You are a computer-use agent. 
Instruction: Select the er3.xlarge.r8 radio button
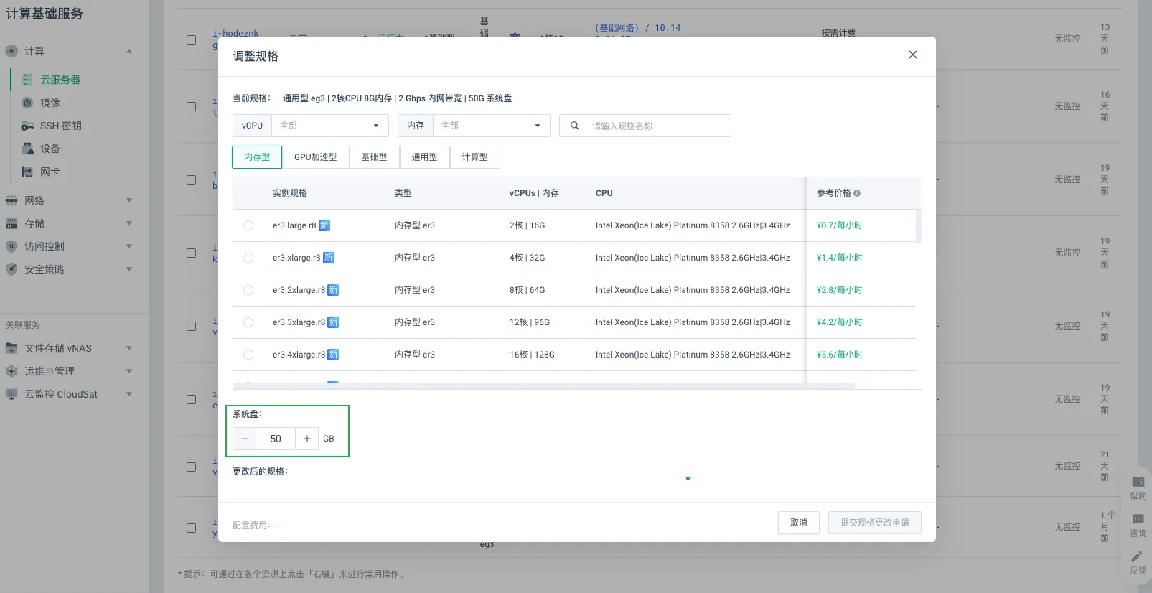[x=248, y=258]
